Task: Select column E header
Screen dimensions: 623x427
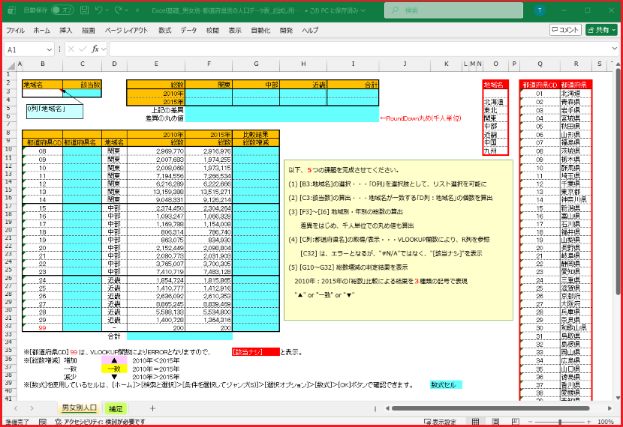Action: [156, 64]
